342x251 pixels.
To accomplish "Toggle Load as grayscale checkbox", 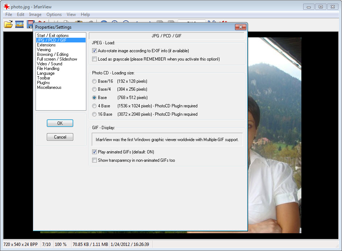I will (x=94, y=59).
